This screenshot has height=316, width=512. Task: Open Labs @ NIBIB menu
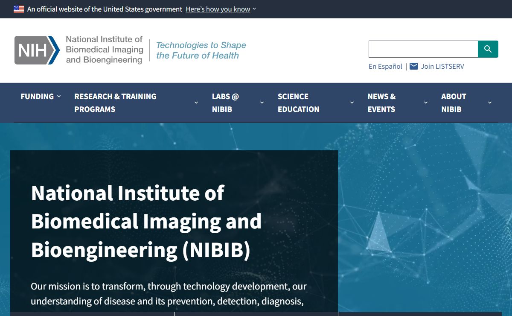pyautogui.click(x=225, y=102)
